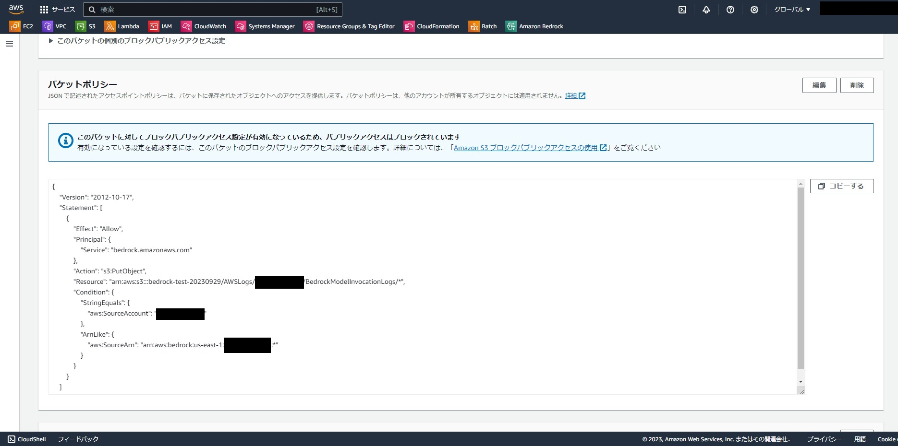Click the "aws:SourceAccount" line

pos(147,314)
